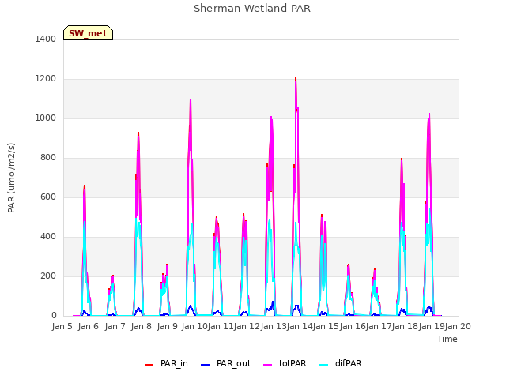Screen dimensions: 506x379
Task: Click the red PAR_in legend swatch
Action: pos(149,365)
